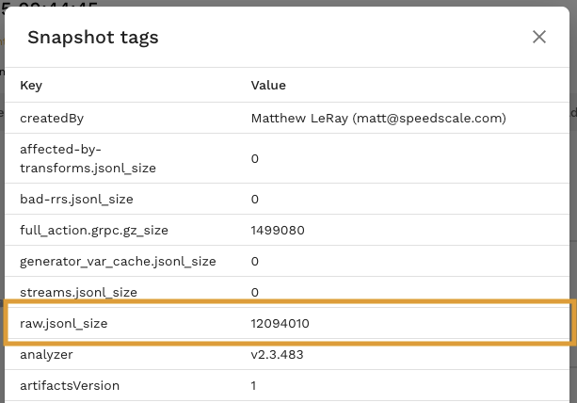Select the 'Value' column header
577x403 pixels.
point(268,86)
